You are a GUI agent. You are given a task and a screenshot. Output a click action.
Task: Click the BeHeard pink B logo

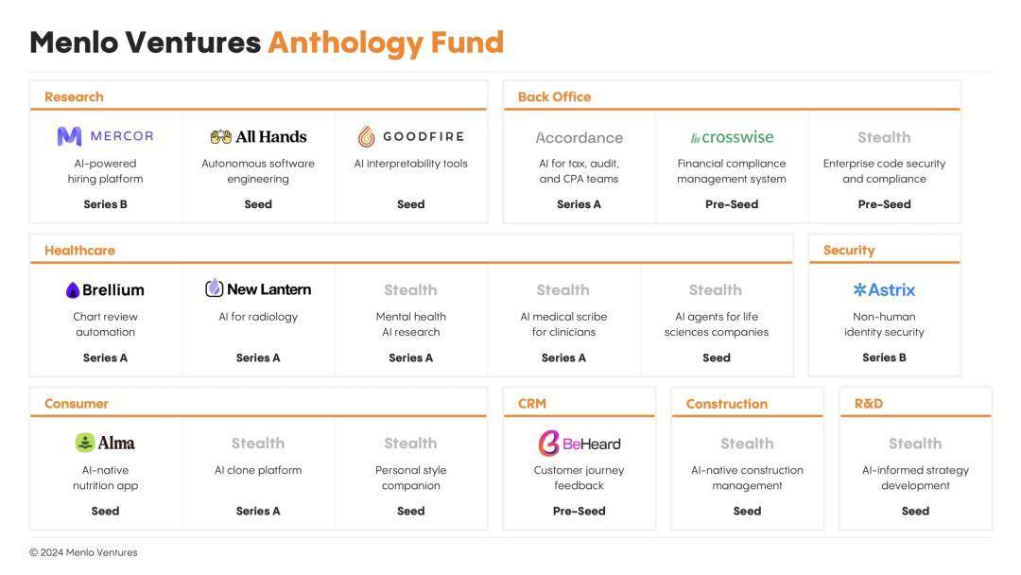549,444
